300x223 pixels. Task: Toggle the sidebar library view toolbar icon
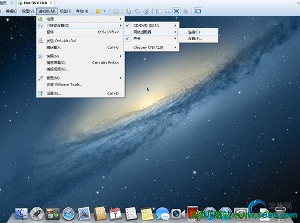point(159,11)
